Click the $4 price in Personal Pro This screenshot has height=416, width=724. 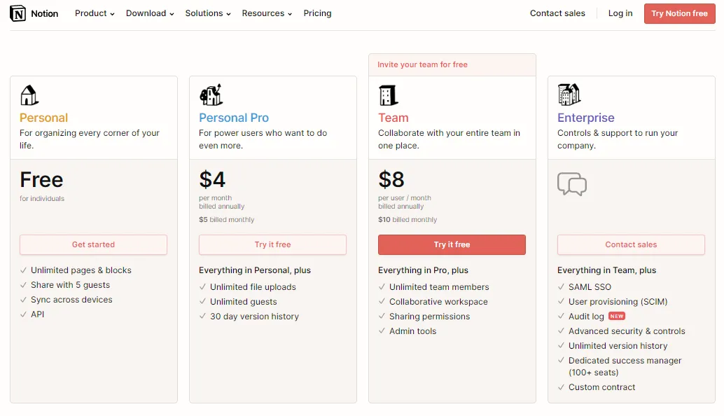click(212, 179)
